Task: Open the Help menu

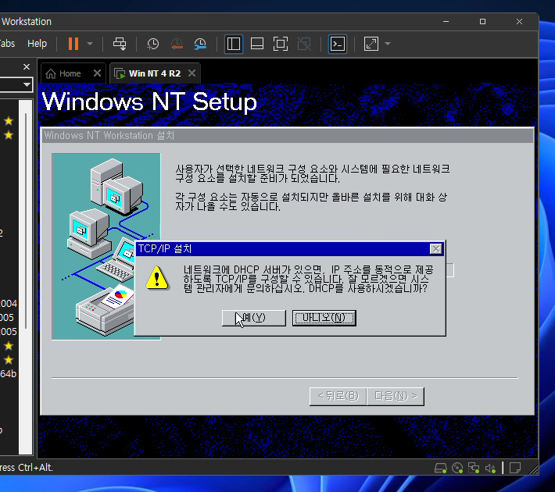Action: (x=38, y=44)
